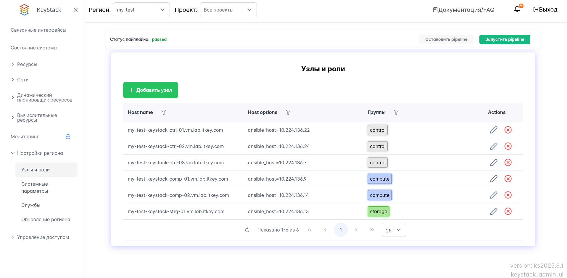Click the lock icon next to Мониторинг
This screenshot has width=567, height=278.
click(x=68, y=136)
